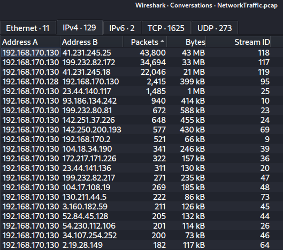Select the row with 104.18.34.190

pos(141,149)
